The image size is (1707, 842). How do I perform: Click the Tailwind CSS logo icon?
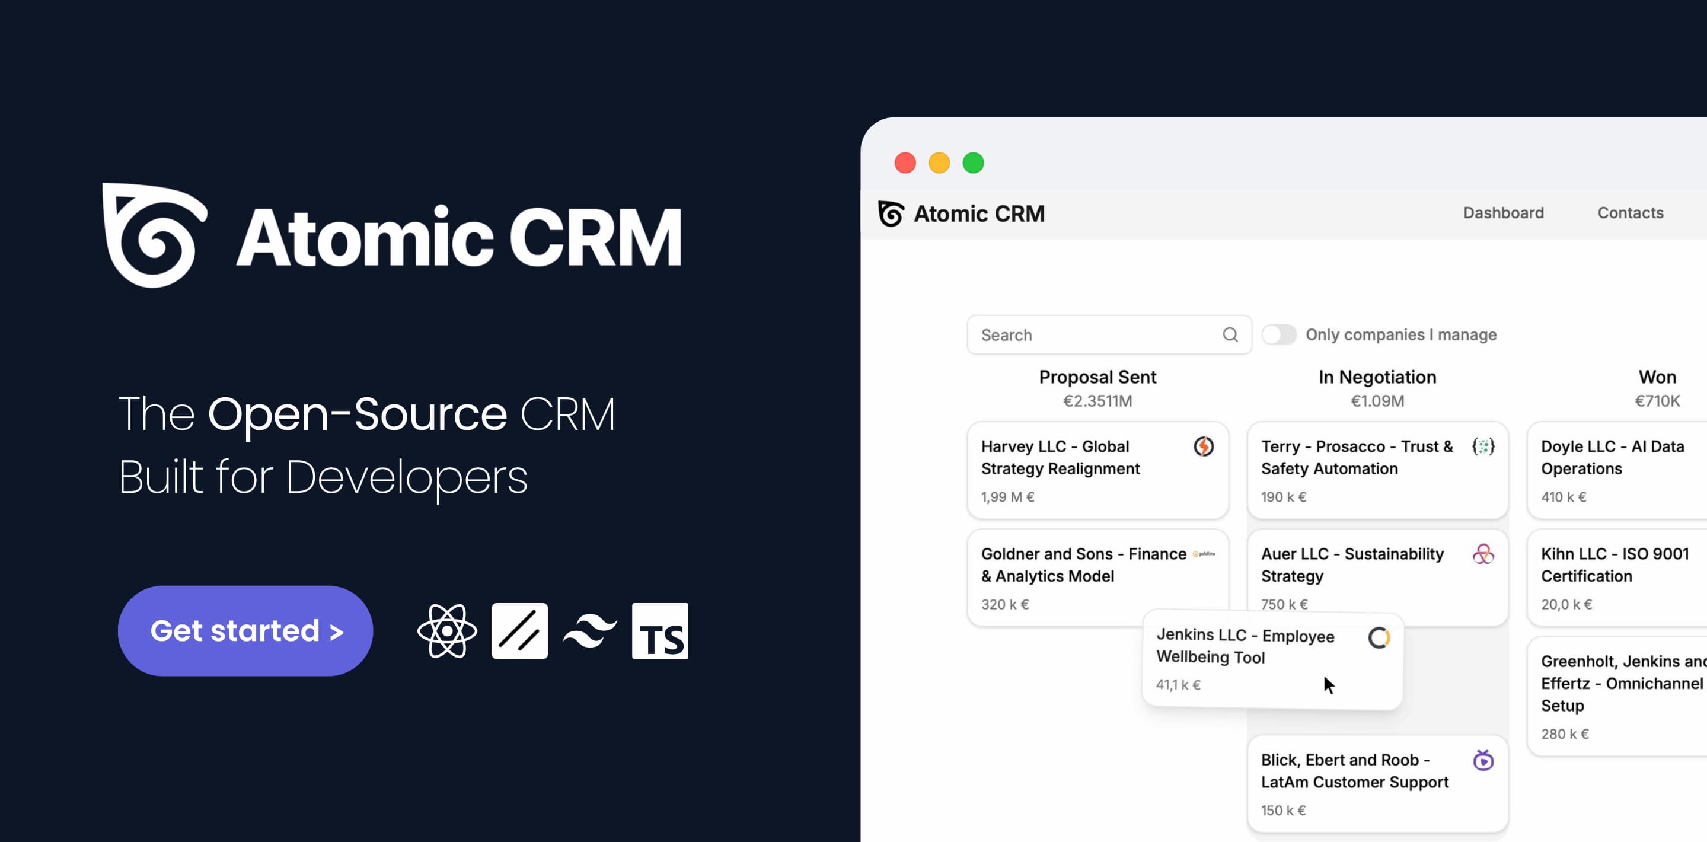(590, 631)
